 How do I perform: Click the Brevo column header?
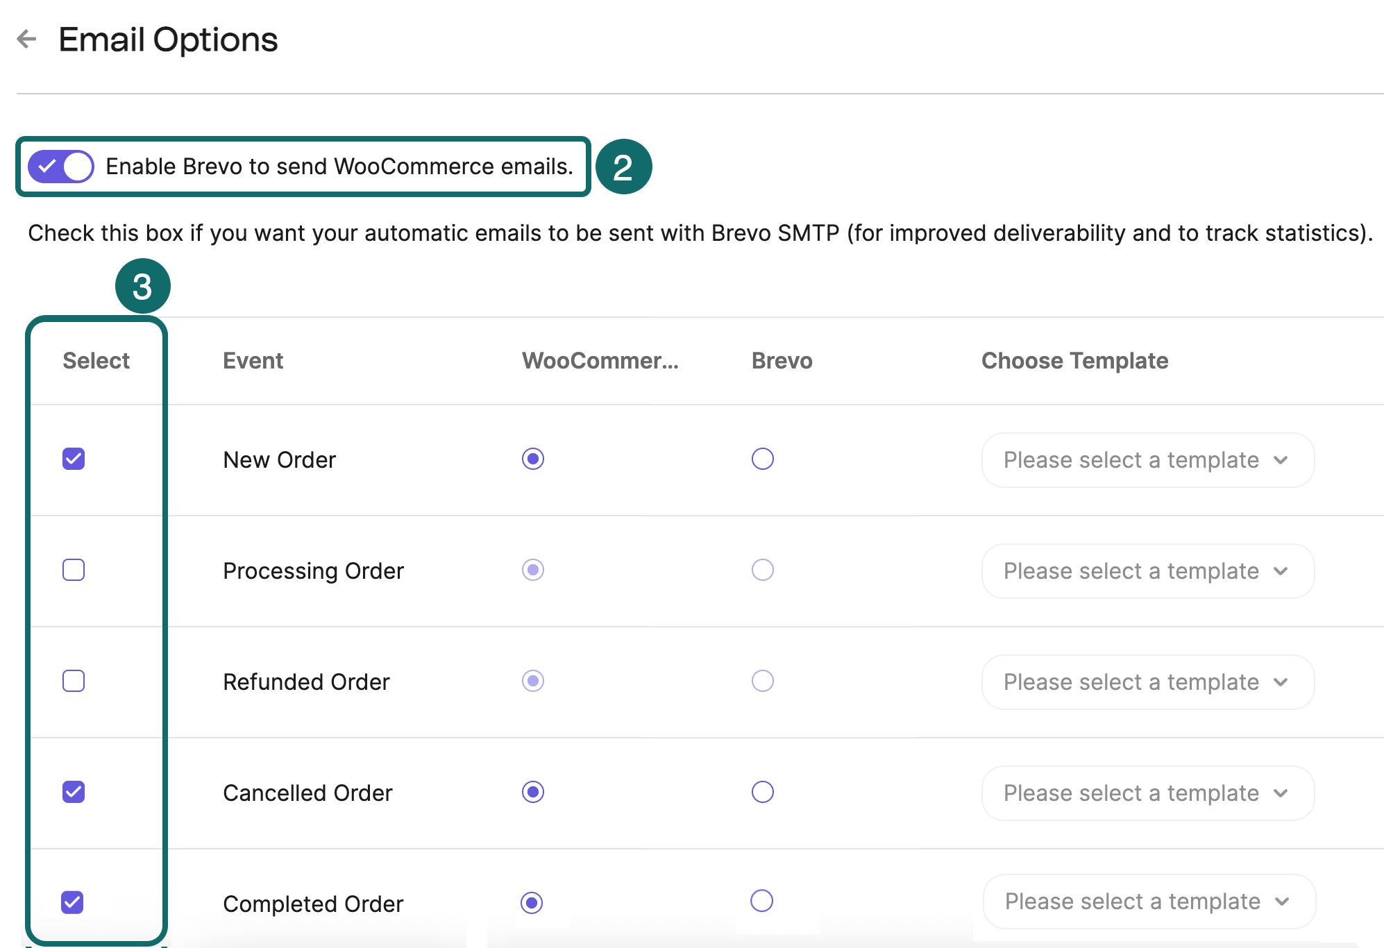[x=782, y=361]
